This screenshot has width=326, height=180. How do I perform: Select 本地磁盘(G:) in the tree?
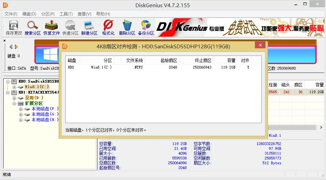click(45, 114)
